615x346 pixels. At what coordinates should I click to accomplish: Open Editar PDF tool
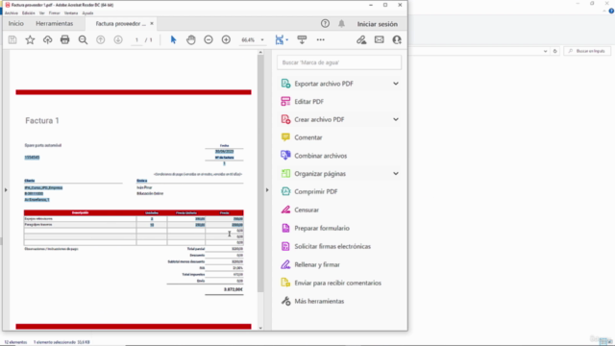pyautogui.click(x=309, y=102)
